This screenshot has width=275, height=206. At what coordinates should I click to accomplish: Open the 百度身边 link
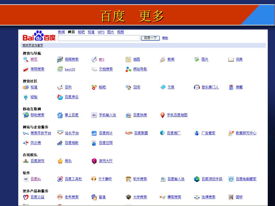(71, 97)
